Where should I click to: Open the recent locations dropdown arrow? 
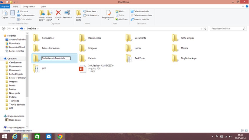pyautogui.click(x=13, y=29)
